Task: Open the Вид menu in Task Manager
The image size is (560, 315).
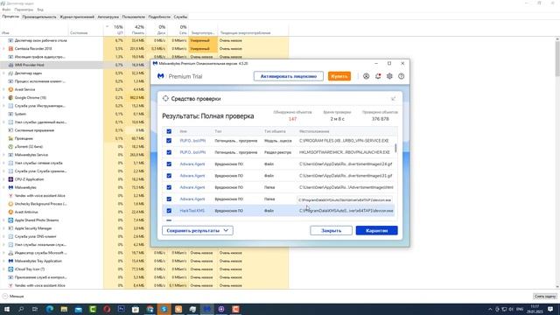Action: 40,10
